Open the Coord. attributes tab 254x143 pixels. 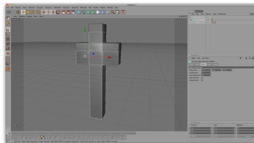[197, 65]
